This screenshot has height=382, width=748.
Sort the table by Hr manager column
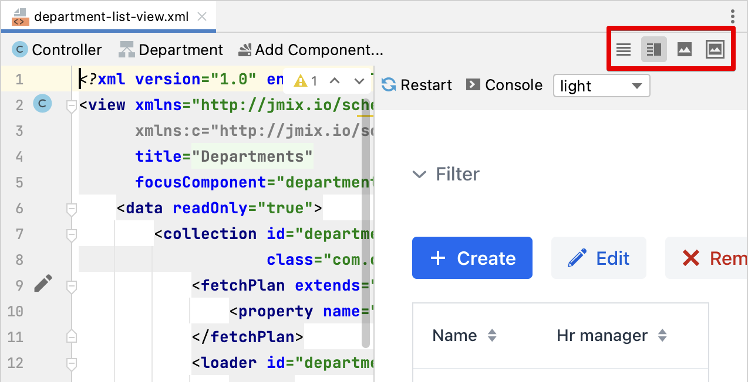(x=662, y=336)
